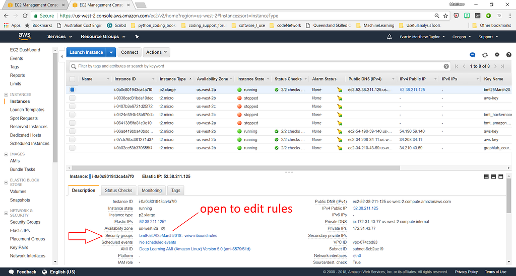Select checkbox for i-064138f9fa81e3e10
Image resolution: width=516 pixels, height=276 pixels.
[72, 123]
